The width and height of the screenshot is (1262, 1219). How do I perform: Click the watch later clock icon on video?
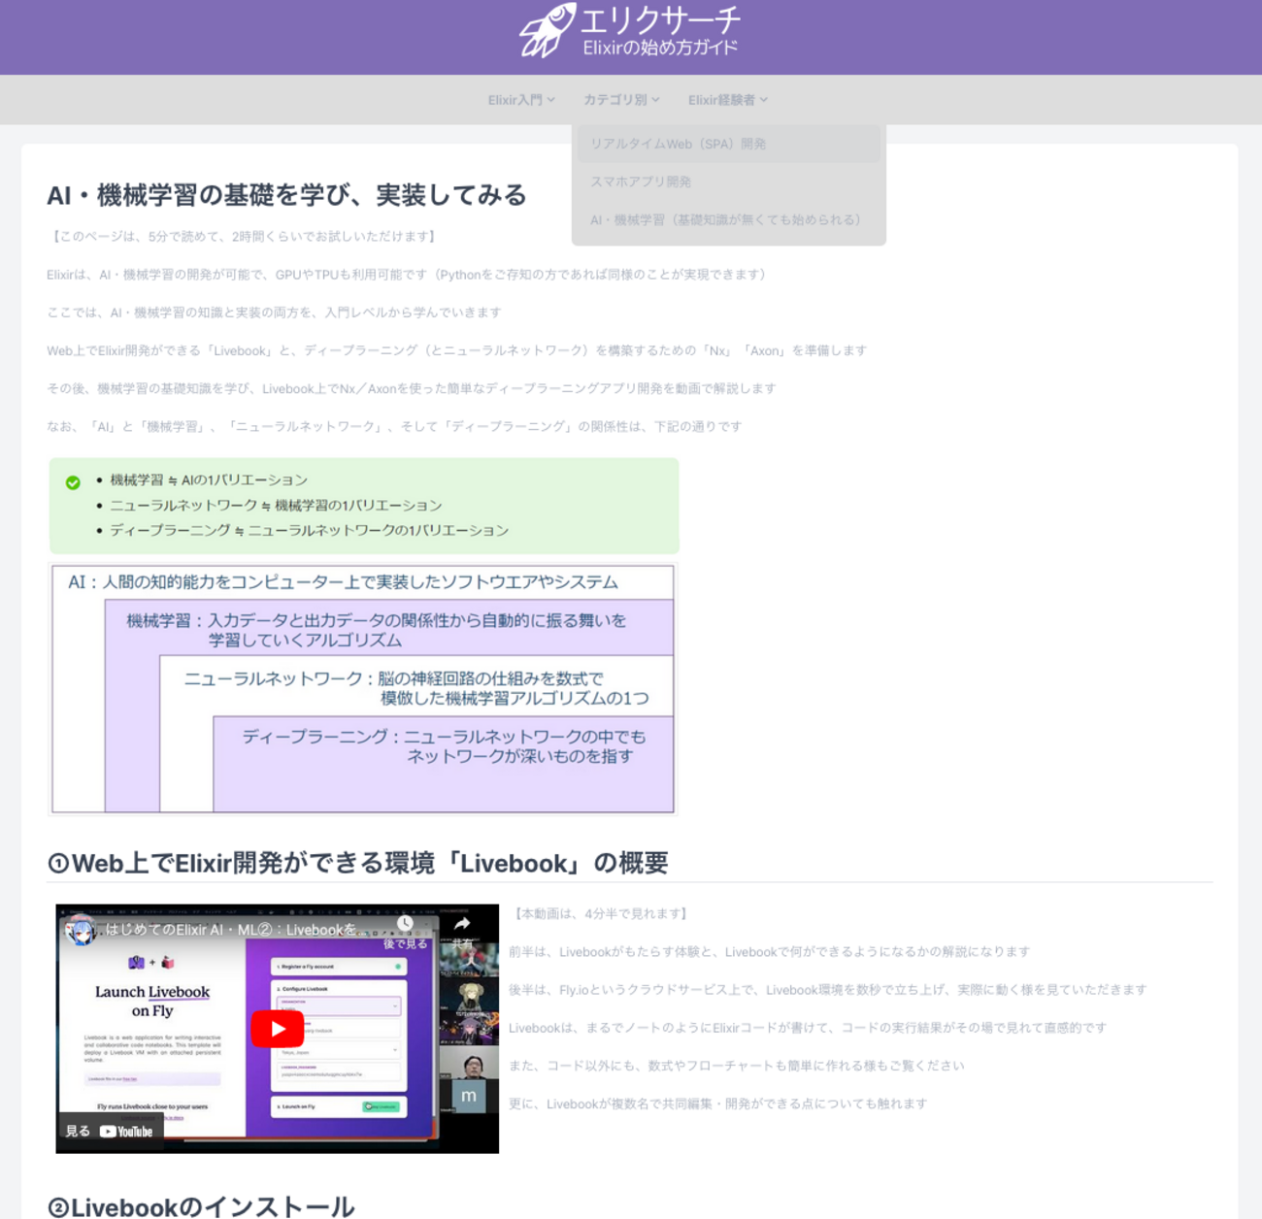(x=405, y=924)
